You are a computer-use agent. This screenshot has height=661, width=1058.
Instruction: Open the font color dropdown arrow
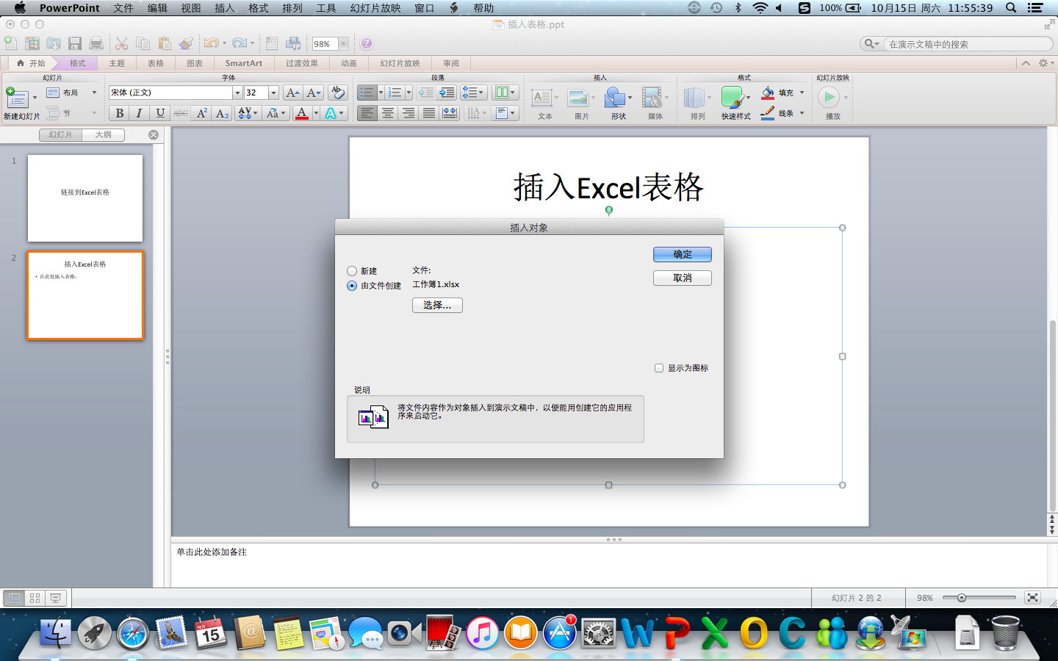(317, 113)
